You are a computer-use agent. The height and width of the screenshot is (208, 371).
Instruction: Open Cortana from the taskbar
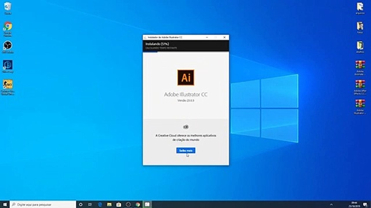pyautogui.click(x=81, y=204)
